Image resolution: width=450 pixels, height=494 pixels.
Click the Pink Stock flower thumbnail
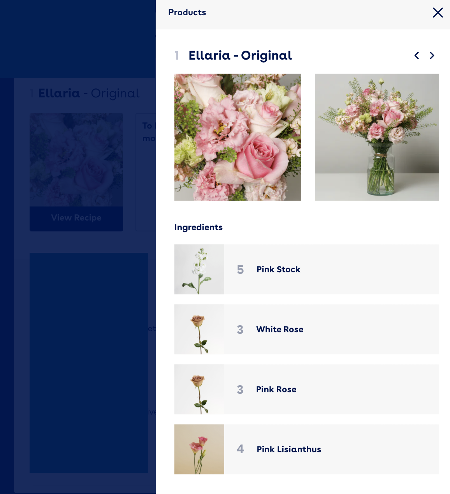(199, 269)
